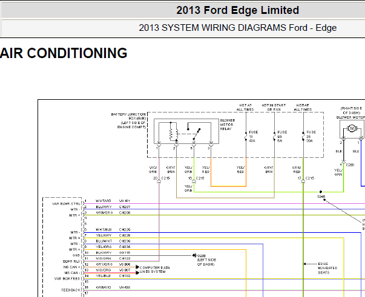365x297 pixels.
Task: Click the "BLK/GRY" wire color label
Action: 104,253
